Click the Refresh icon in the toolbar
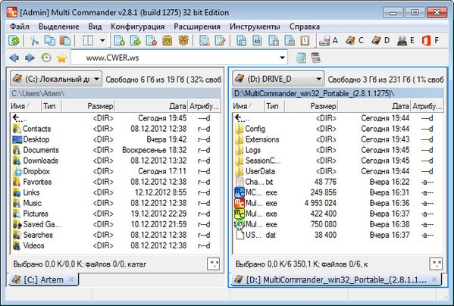Image resolution: width=454 pixels, height=306 pixels. [14, 40]
